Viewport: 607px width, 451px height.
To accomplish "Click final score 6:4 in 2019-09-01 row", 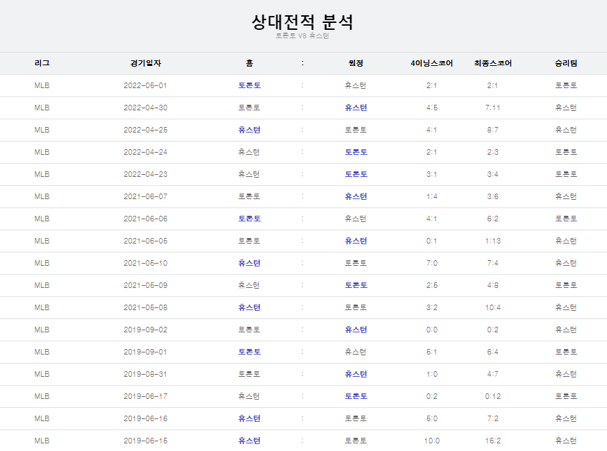I will (x=493, y=352).
